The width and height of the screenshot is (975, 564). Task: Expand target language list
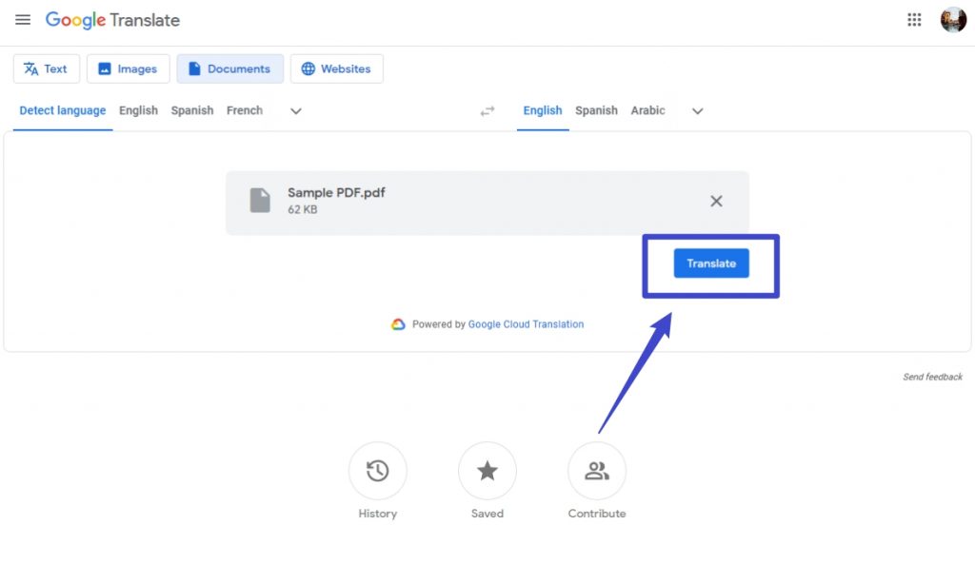point(698,111)
